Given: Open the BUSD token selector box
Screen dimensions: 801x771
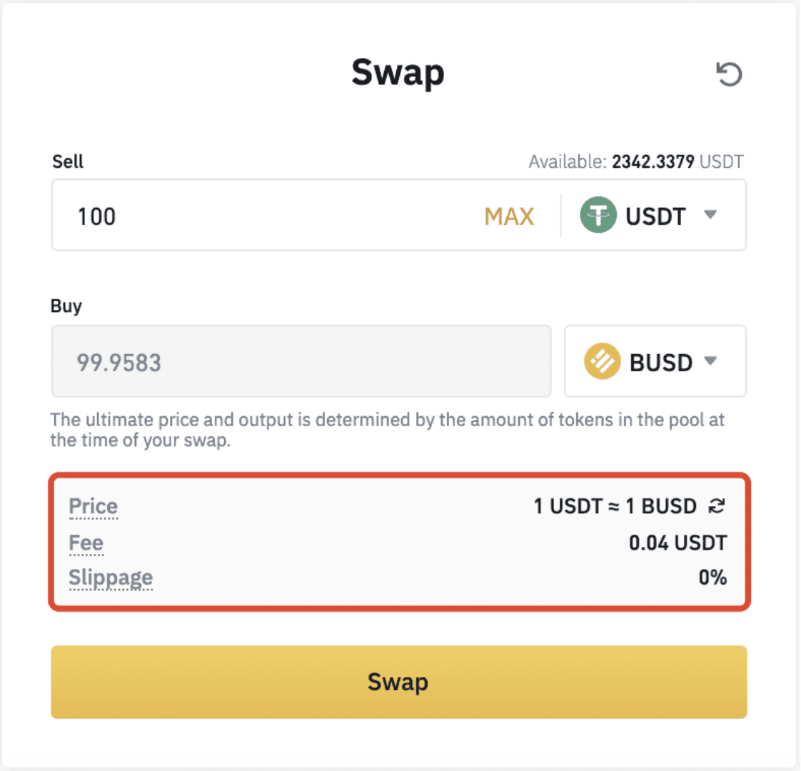Looking at the screenshot, I should (x=655, y=361).
